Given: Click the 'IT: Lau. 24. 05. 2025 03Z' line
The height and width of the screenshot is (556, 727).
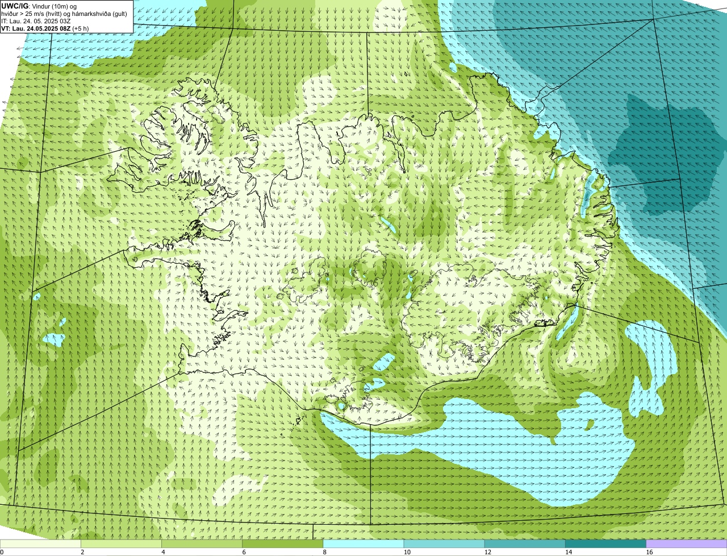Looking at the screenshot, I should pyautogui.click(x=36, y=21).
